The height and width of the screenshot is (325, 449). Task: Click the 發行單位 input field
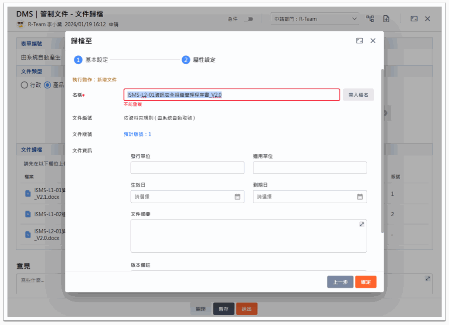(x=187, y=168)
